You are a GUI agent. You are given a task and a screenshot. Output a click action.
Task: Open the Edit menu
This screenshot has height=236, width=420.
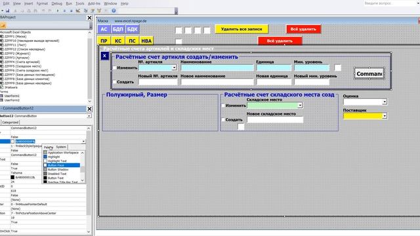[6, 3]
